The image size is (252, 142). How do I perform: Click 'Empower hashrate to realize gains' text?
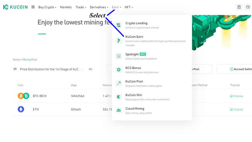[144, 86]
